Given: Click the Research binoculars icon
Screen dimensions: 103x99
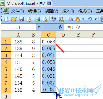Looking at the screenshot, I should pos(61,19).
